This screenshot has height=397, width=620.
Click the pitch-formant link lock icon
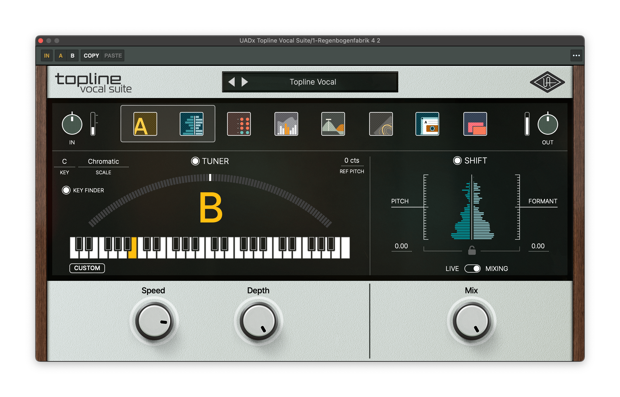point(472,250)
